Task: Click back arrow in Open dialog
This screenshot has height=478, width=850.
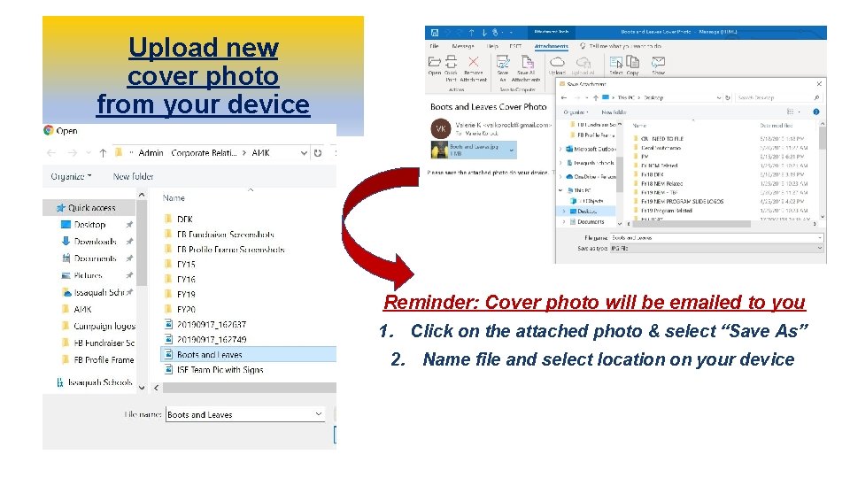Action: point(51,153)
